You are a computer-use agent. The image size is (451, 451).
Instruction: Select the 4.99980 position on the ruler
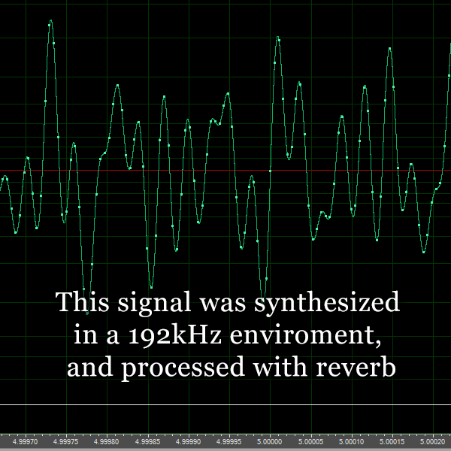click(107, 443)
